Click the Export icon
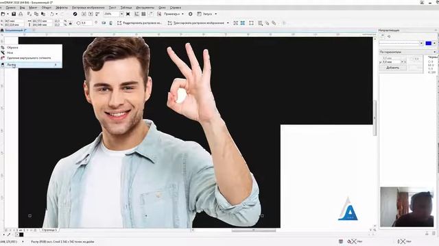 tap(91, 14)
